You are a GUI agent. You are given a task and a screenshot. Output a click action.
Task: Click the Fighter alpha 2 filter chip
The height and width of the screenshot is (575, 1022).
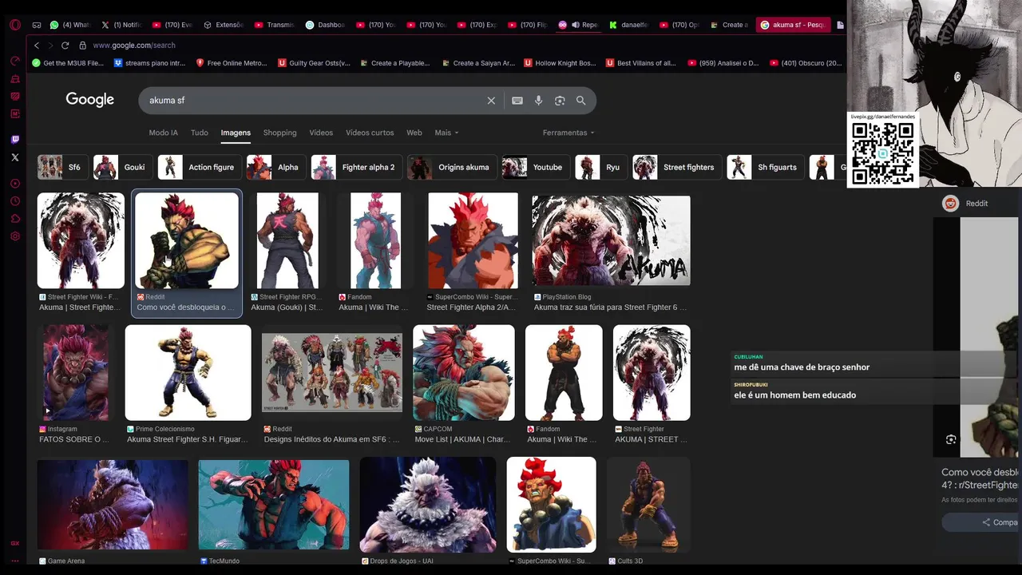(356, 167)
